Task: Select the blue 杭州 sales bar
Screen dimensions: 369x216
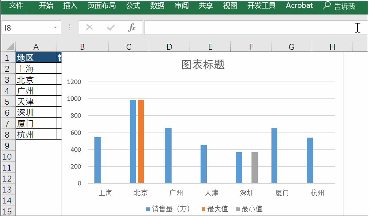Action: [310, 160]
